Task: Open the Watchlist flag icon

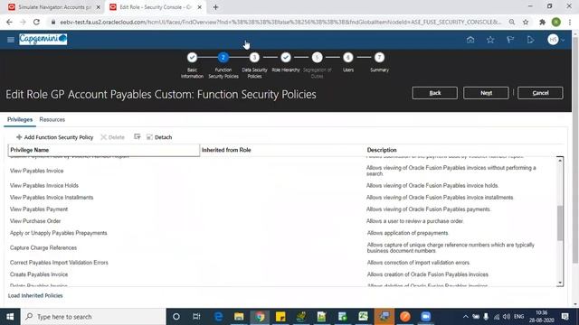Action: pyautogui.click(x=510, y=40)
